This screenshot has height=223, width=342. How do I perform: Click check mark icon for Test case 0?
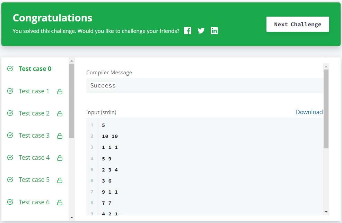click(10, 68)
